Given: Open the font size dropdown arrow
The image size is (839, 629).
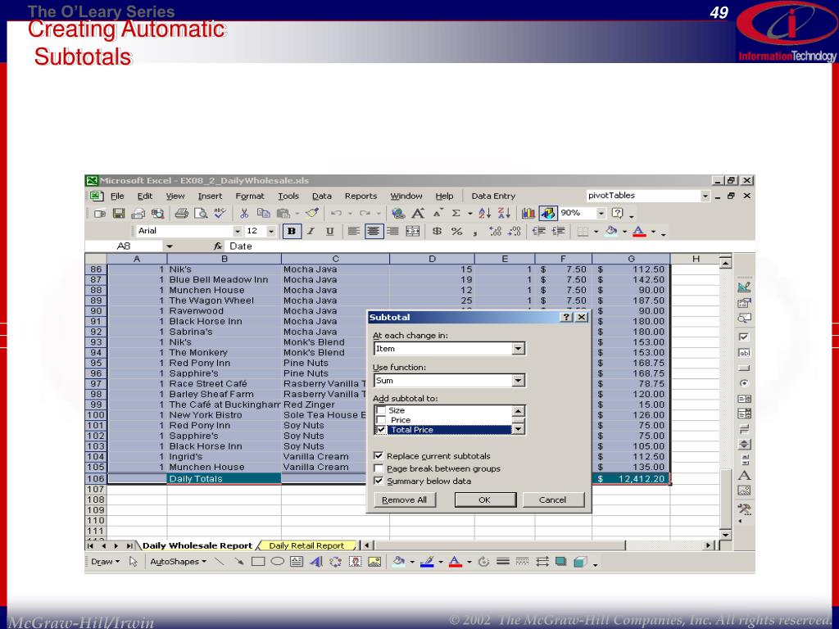Looking at the screenshot, I should [270, 231].
